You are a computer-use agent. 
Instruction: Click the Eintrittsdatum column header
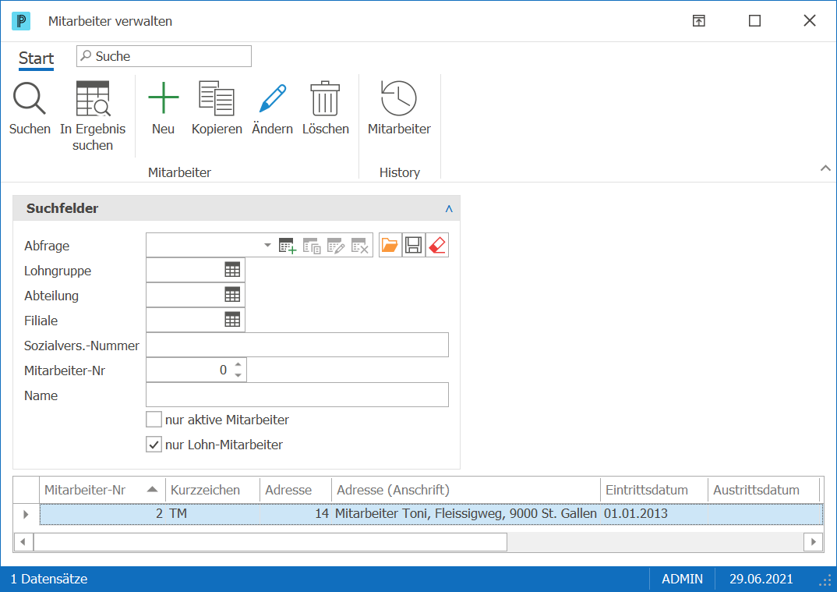pos(654,490)
